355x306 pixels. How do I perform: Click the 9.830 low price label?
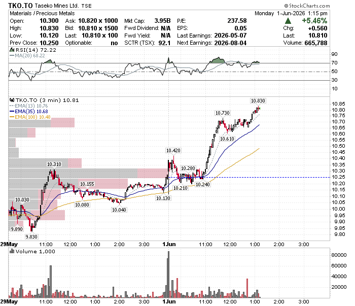(31, 236)
